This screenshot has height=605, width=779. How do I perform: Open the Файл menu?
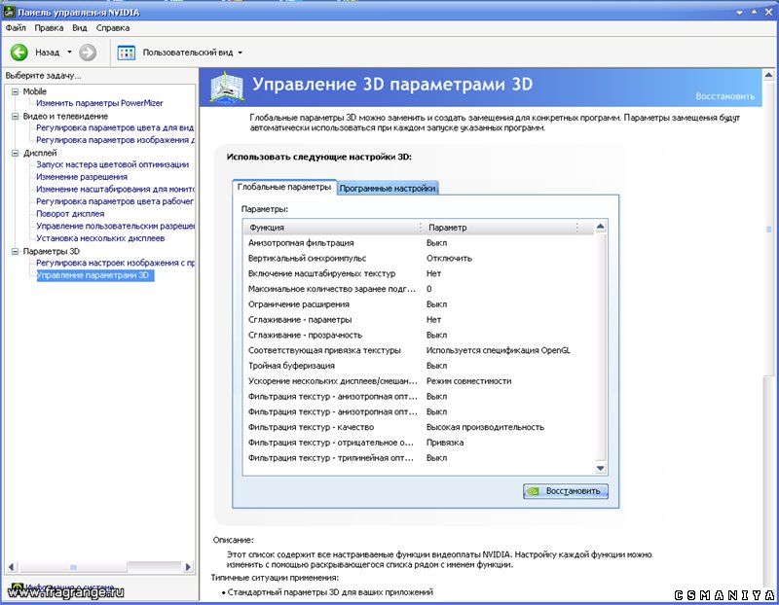(16, 28)
